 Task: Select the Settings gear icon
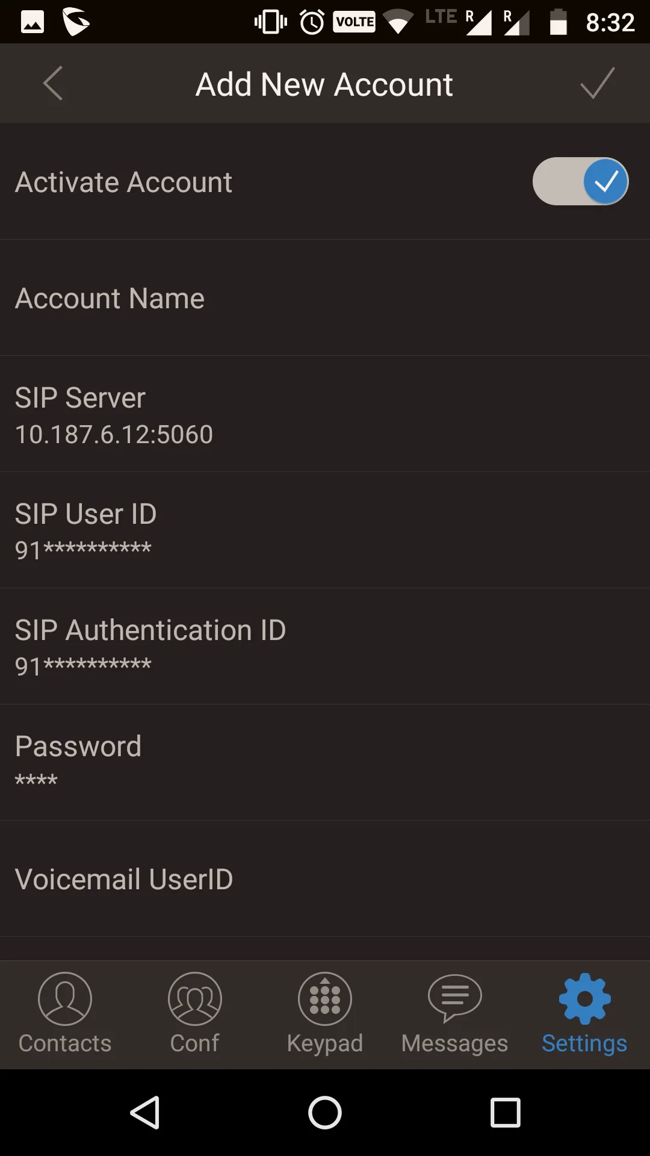tap(584, 999)
